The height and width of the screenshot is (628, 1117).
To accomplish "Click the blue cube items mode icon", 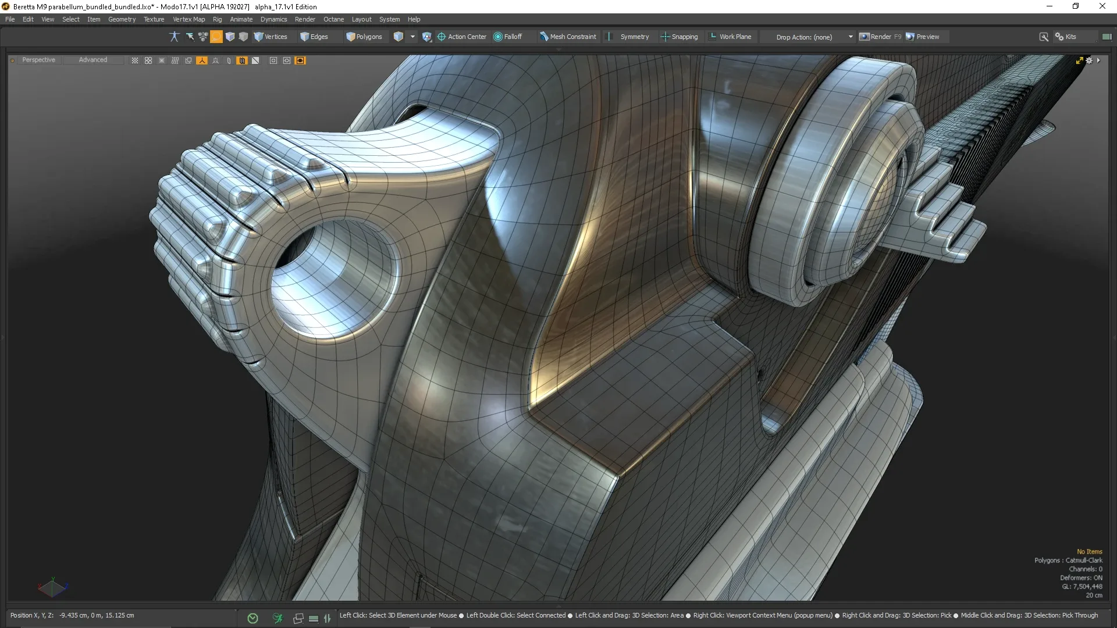I will pos(230,37).
